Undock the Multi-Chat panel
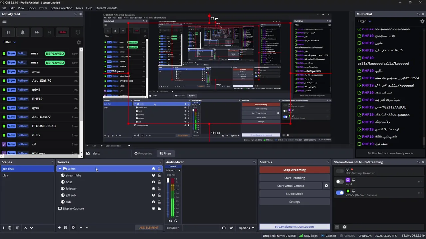The width and height of the screenshot is (426, 239). pyautogui.click(x=418, y=14)
